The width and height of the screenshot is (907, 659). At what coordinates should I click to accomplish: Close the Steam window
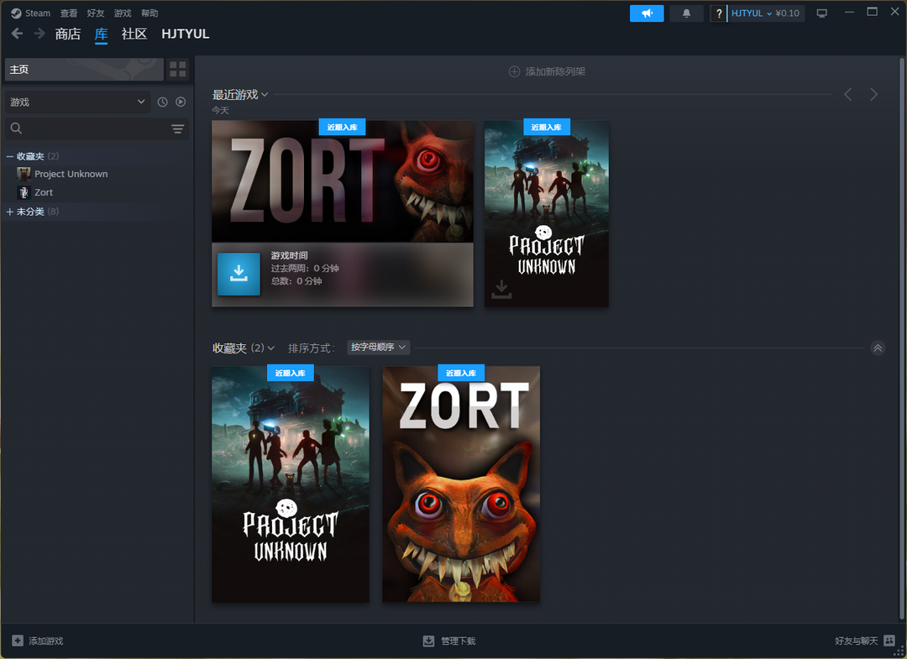pos(895,12)
